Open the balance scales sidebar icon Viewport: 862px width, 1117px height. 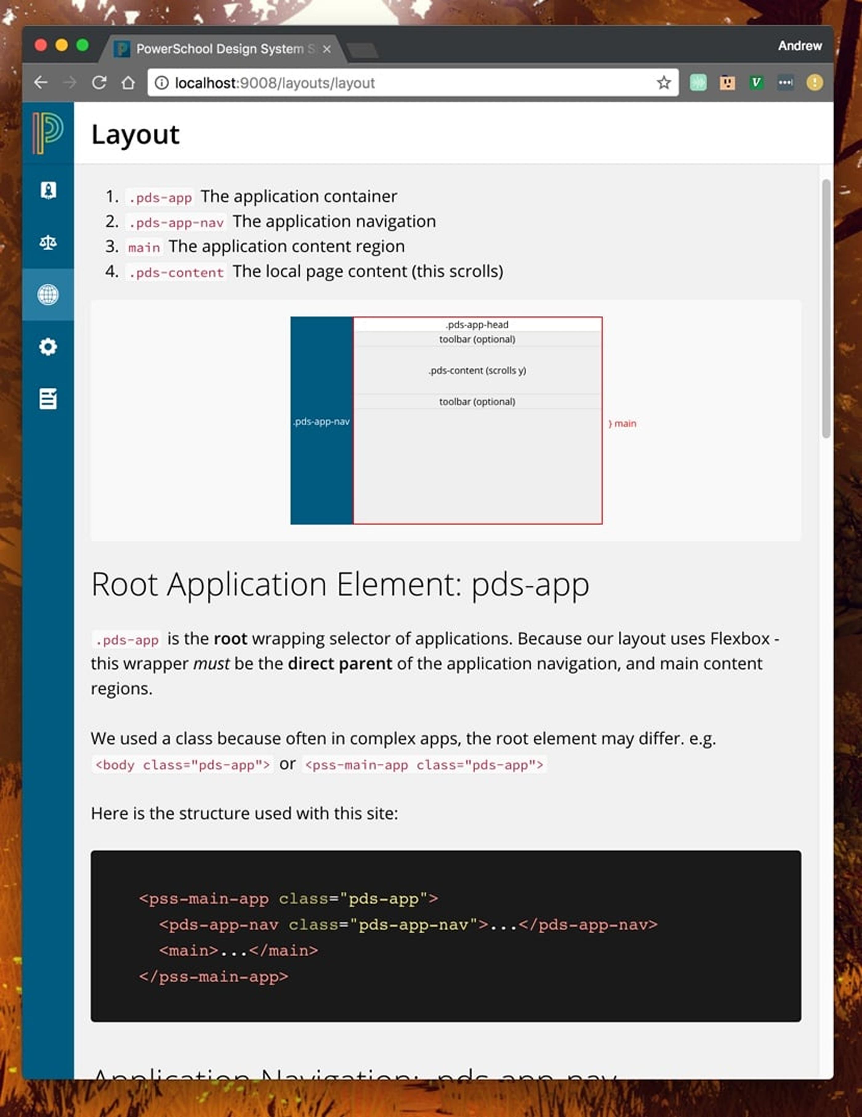tap(48, 242)
